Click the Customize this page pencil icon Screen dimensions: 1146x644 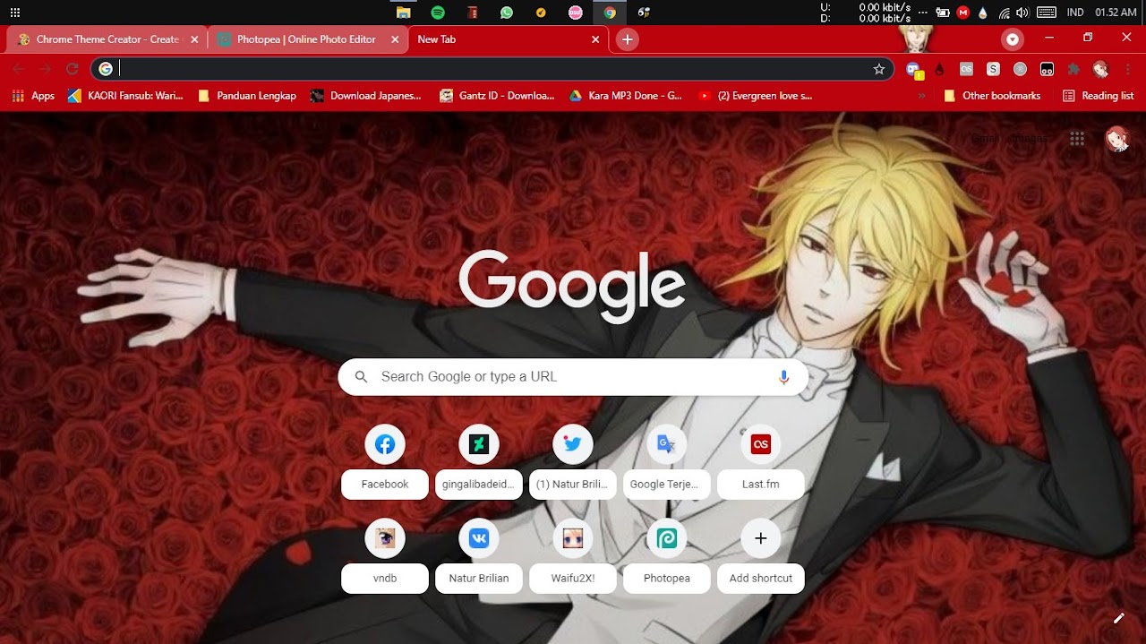(x=1118, y=618)
